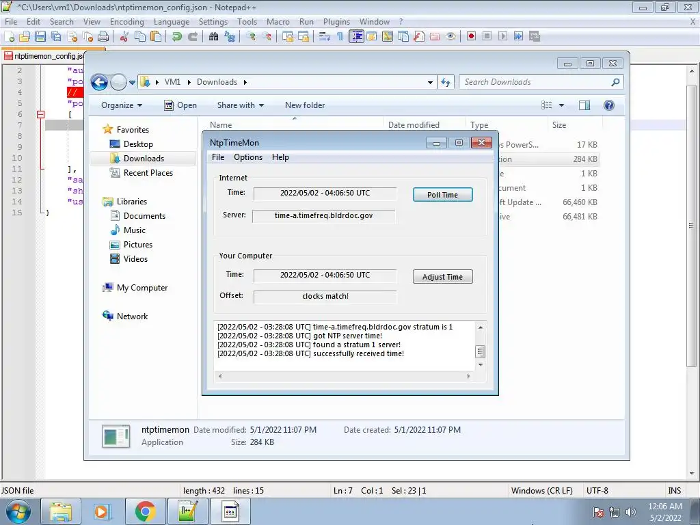Open the recent pages dropdown beside navigation arrows

pyautogui.click(x=132, y=83)
